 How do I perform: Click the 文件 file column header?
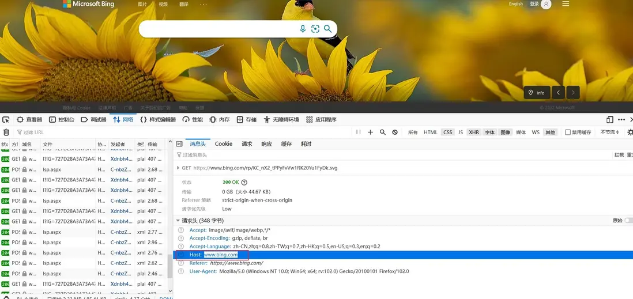[x=68, y=144]
